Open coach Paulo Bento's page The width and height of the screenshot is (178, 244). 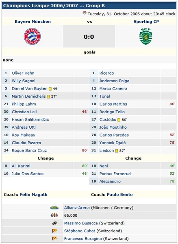(x=120, y=195)
